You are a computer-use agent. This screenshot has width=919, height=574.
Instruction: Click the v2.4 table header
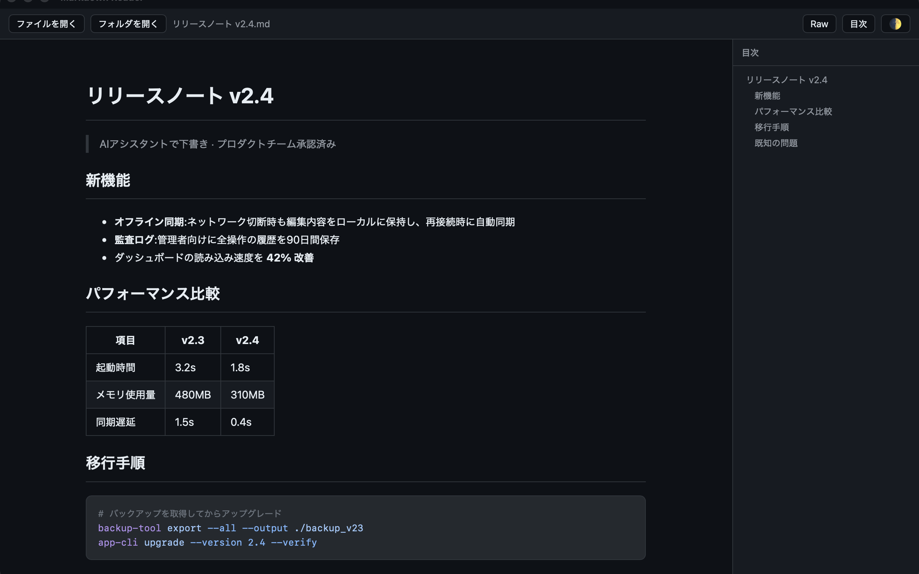[247, 340]
